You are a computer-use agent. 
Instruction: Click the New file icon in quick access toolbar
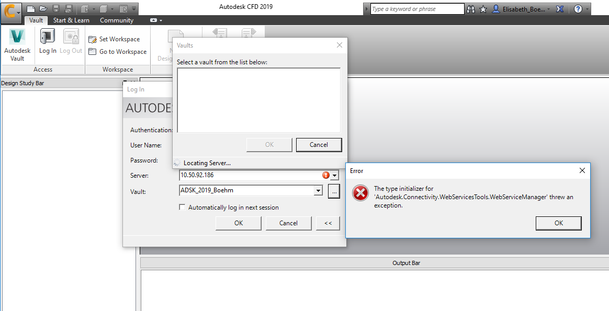(x=31, y=8)
